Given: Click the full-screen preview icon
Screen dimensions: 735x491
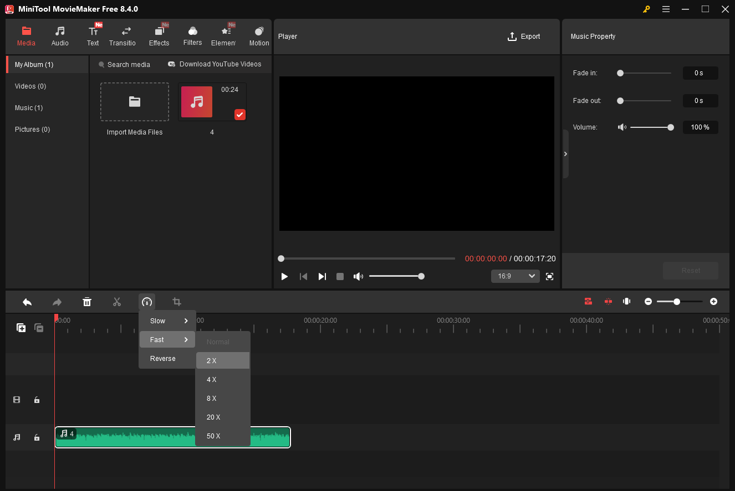Looking at the screenshot, I should [x=549, y=276].
